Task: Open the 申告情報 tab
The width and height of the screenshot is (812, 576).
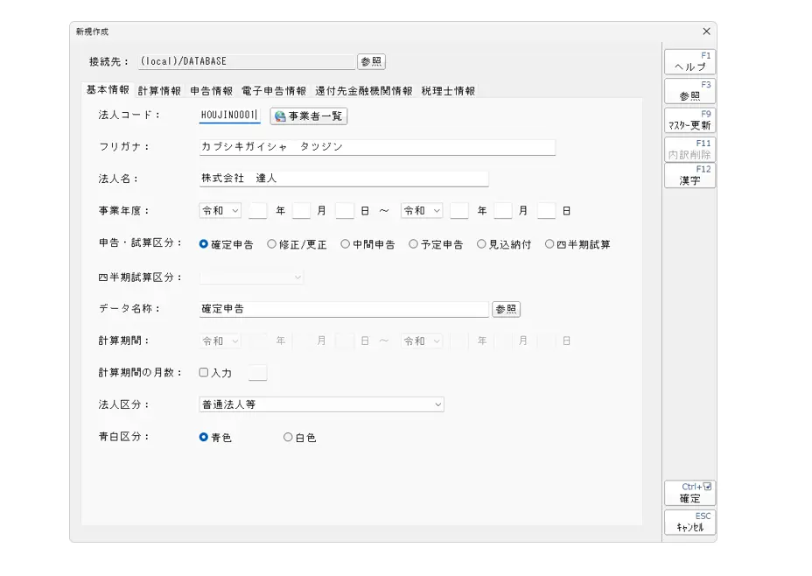Action: tap(211, 91)
